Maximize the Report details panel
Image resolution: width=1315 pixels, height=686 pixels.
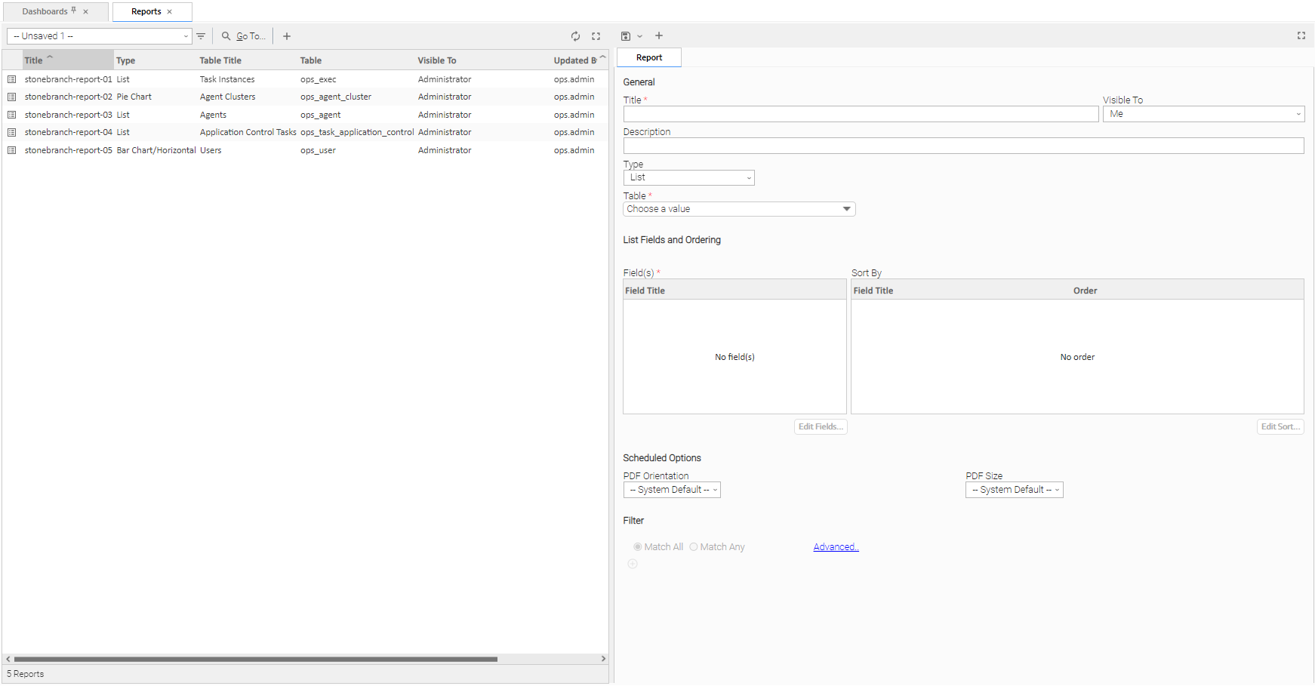click(1301, 35)
